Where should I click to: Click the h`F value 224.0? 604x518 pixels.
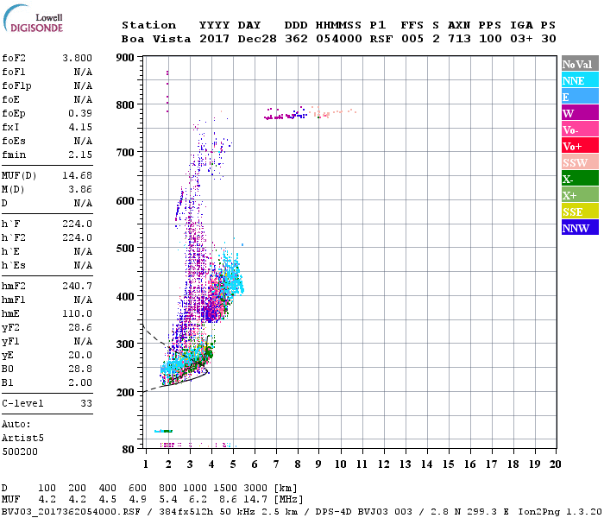point(77,224)
